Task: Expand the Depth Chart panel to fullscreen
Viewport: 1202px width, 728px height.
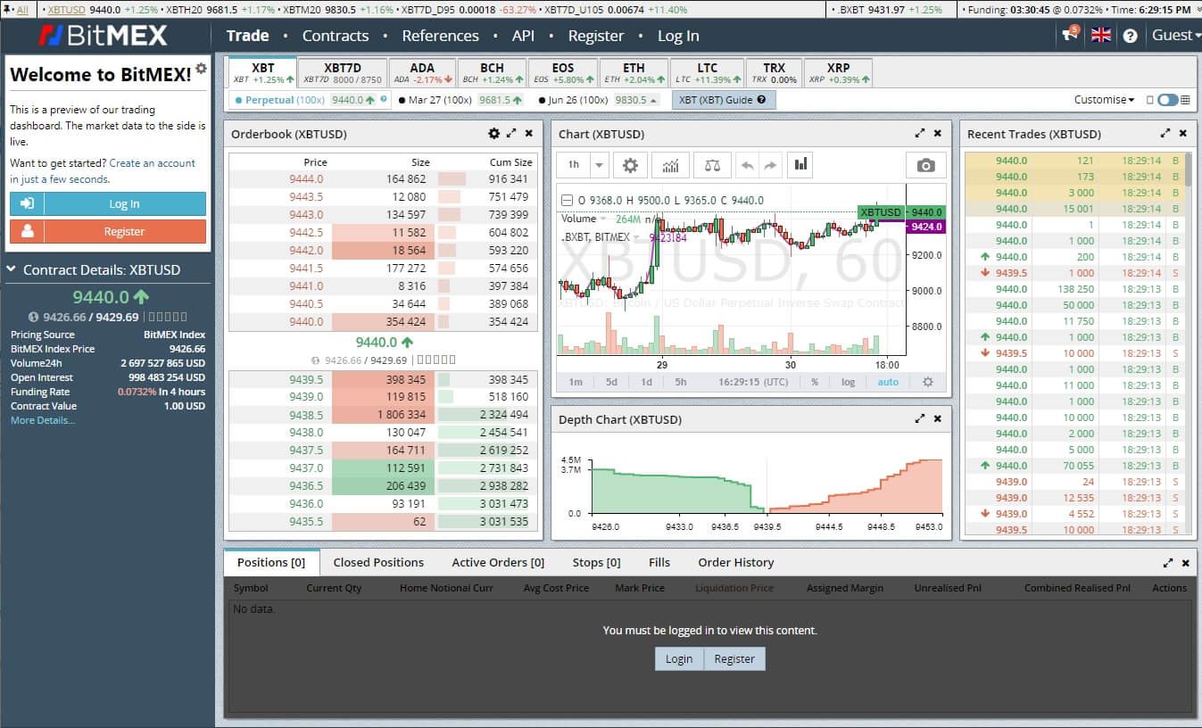Action: click(920, 418)
